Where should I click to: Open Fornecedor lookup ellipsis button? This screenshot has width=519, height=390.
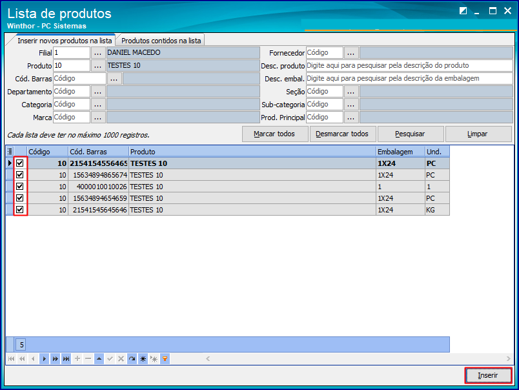[351, 53]
